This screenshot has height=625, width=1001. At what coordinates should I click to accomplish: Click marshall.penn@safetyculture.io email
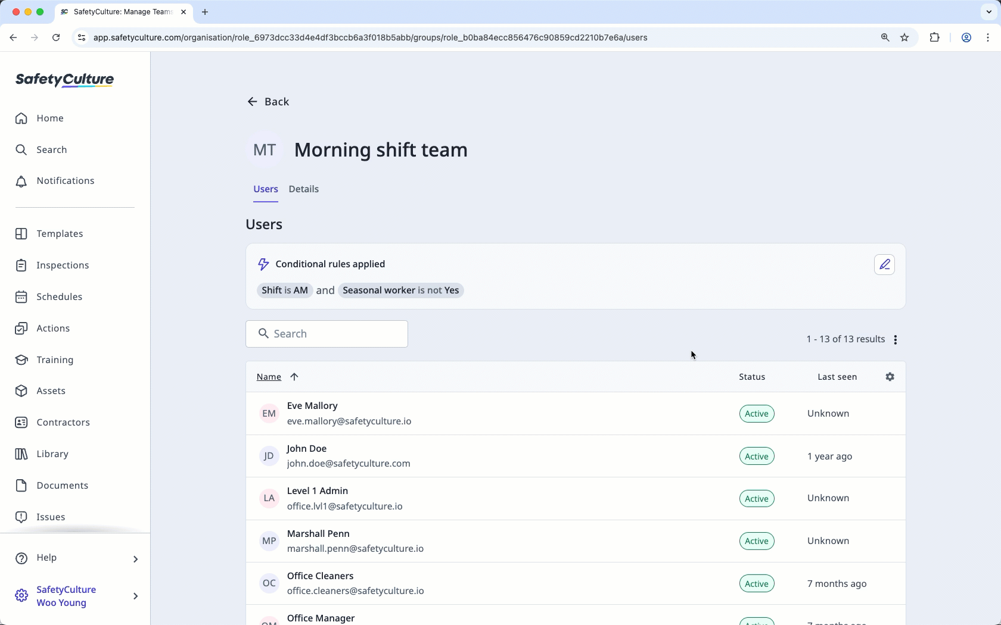(356, 549)
